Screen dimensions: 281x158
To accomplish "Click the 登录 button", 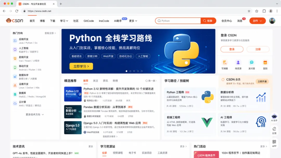I will [x=232, y=49].
